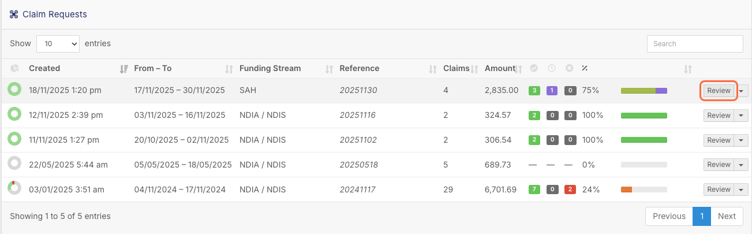Click created date 22/05/2025 5:44 am
The image size is (752, 234).
coord(68,165)
